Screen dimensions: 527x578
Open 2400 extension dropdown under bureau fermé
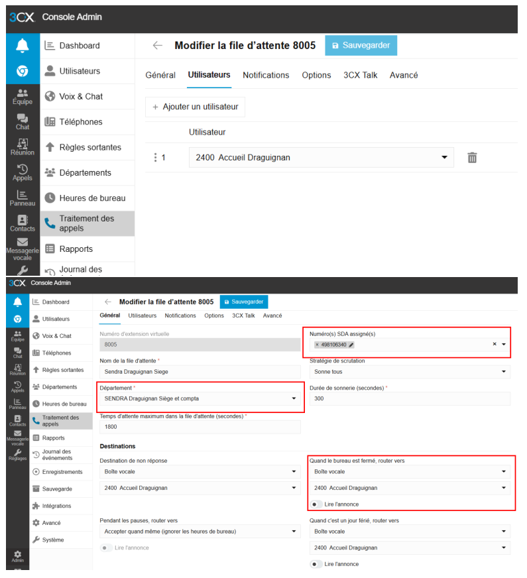coord(410,488)
